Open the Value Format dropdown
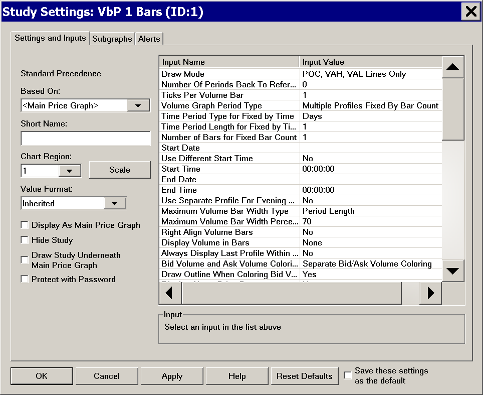Viewport: 483px width, 395px height. pos(115,203)
